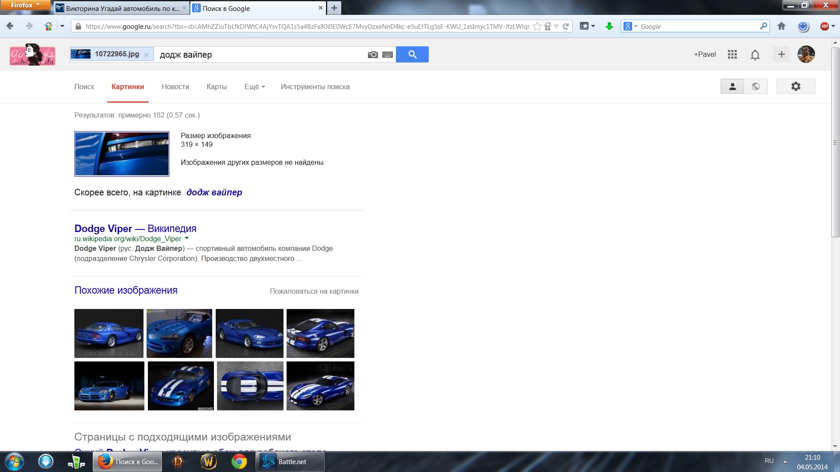Image resolution: width=840 pixels, height=472 pixels.
Task: Open the World of Warcraft taskbar icon
Action: [208, 462]
